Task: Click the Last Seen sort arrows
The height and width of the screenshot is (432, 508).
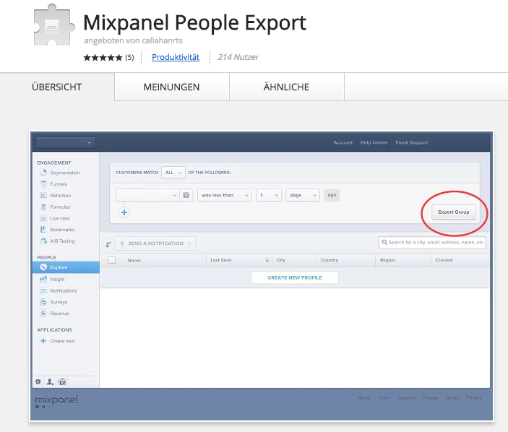Action: click(x=267, y=260)
